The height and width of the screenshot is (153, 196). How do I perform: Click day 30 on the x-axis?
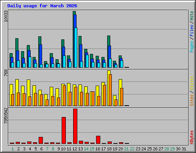[178, 149]
